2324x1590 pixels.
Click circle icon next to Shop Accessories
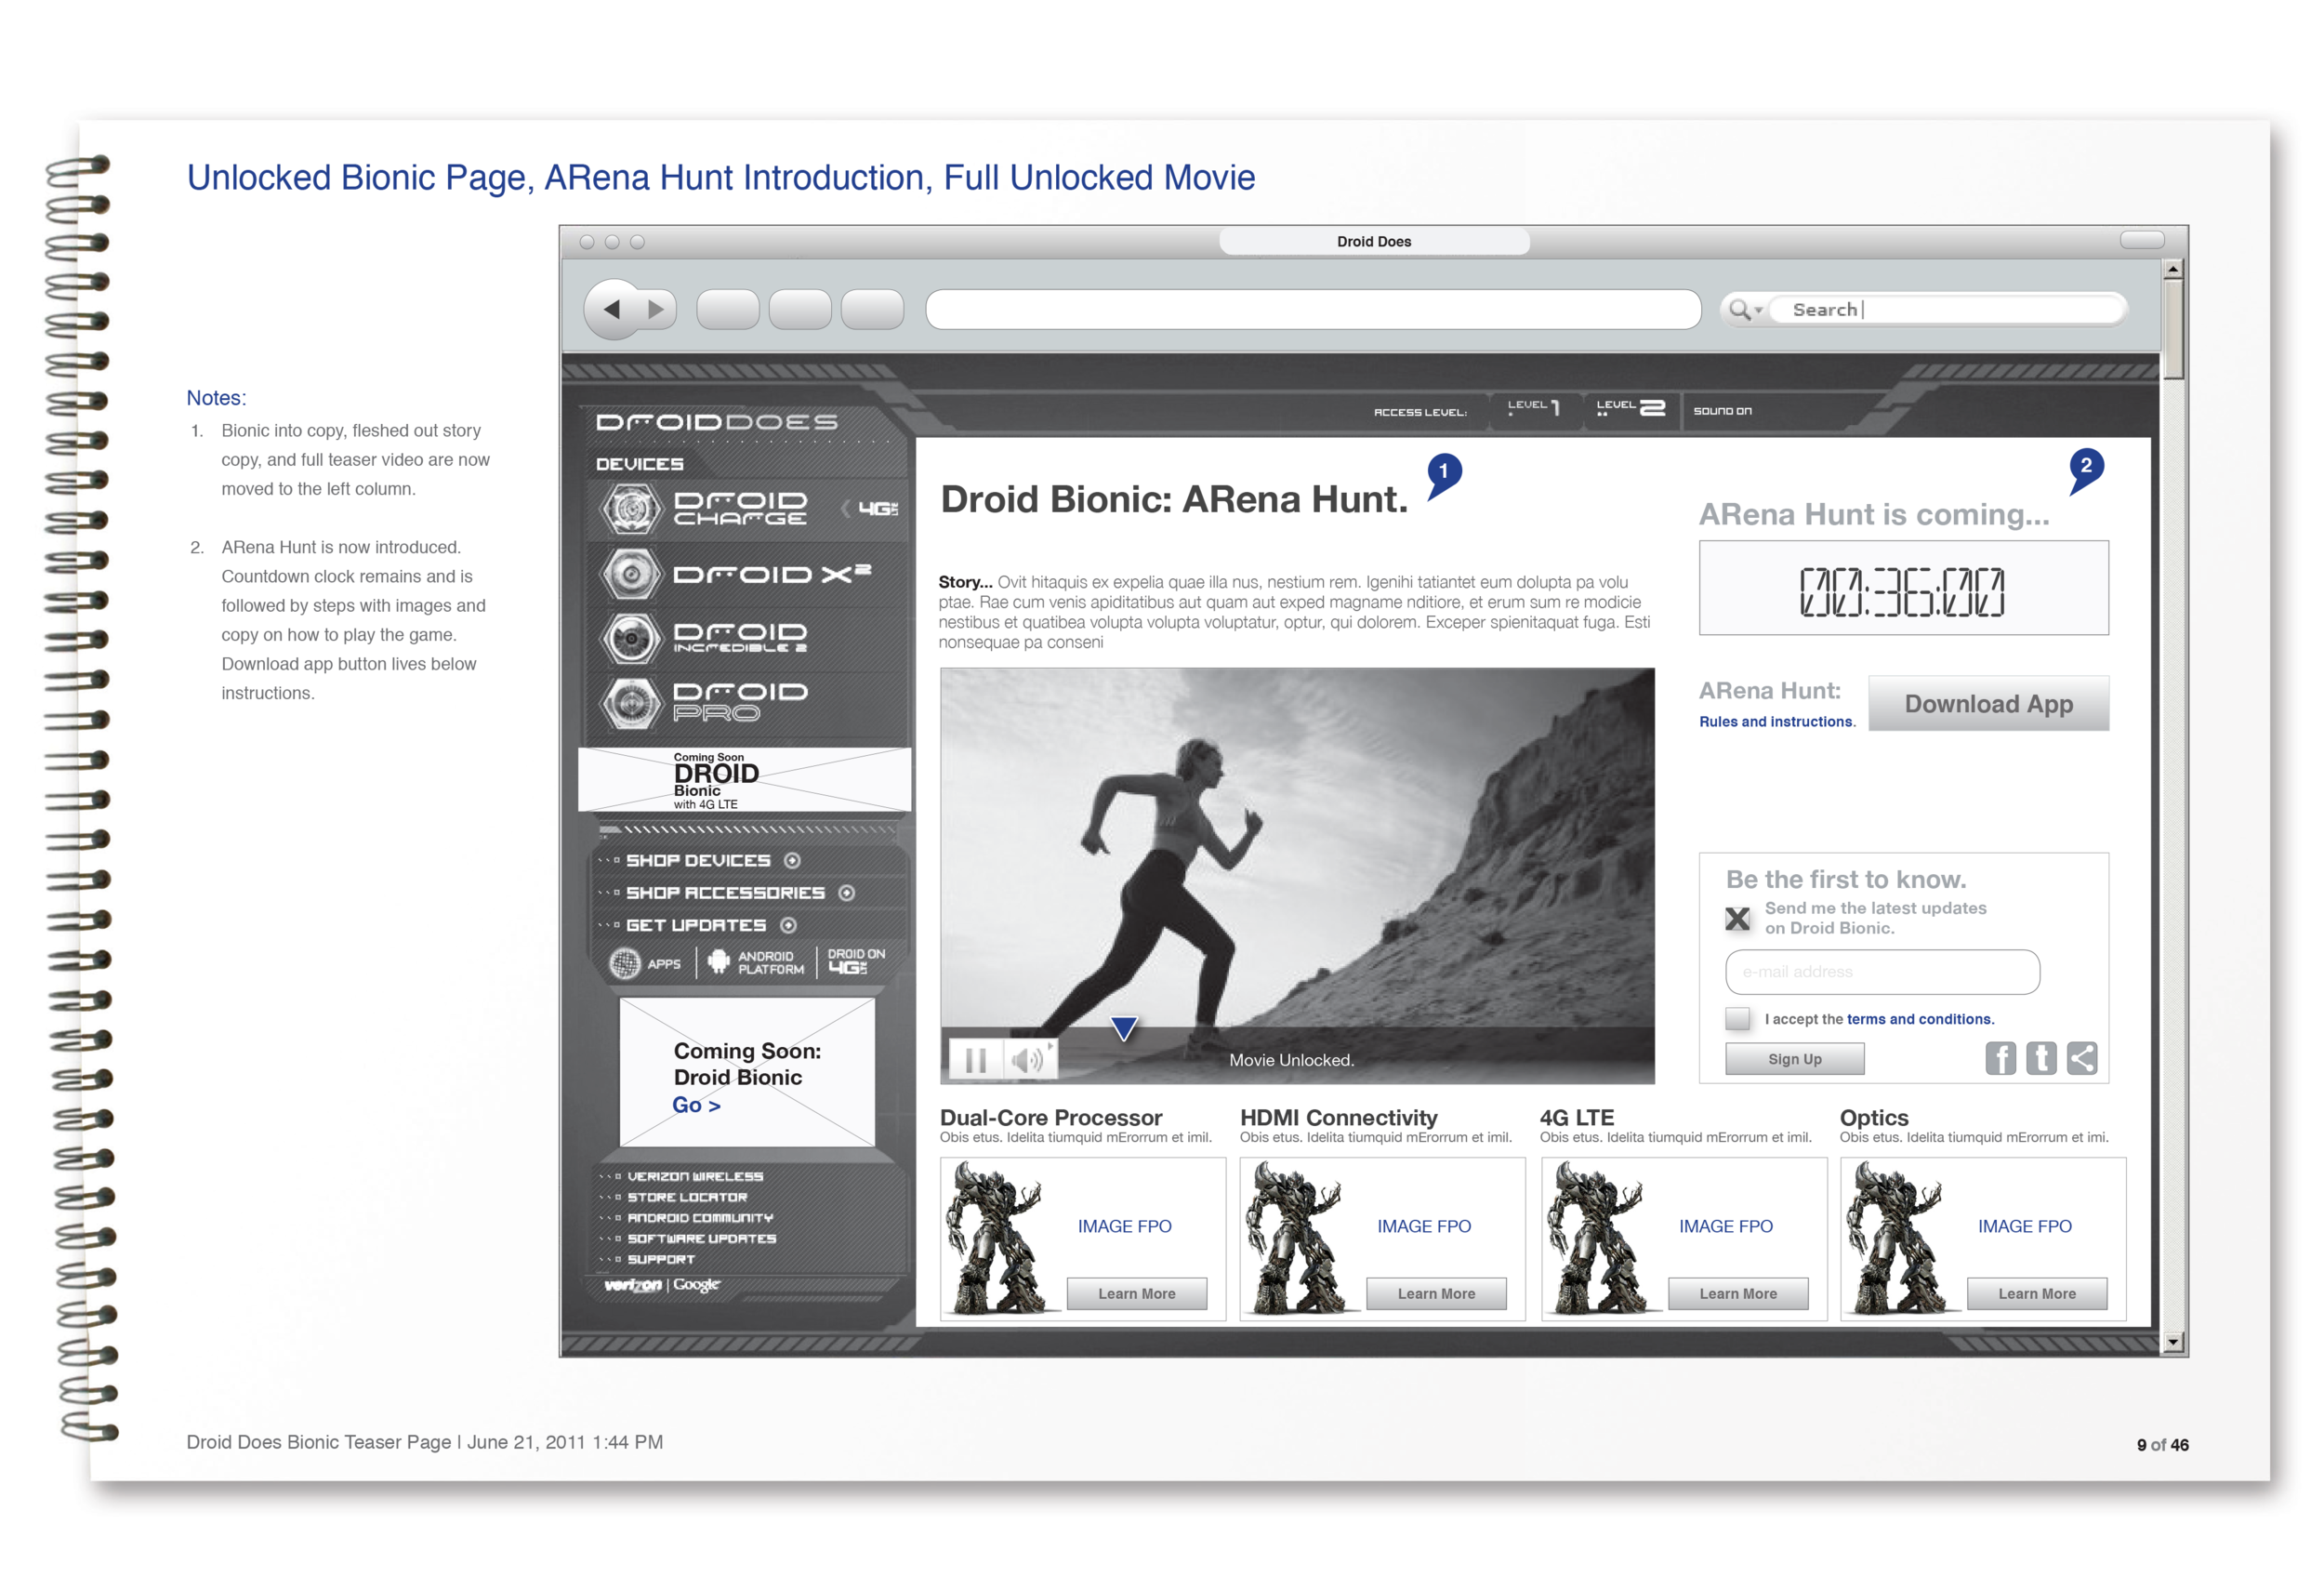pyautogui.click(x=847, y=893)
